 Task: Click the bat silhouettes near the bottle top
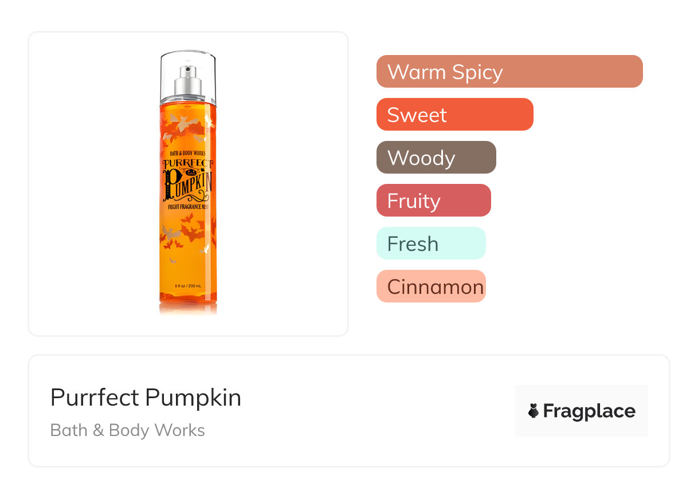pyautogui.click(x=186, y=123)
